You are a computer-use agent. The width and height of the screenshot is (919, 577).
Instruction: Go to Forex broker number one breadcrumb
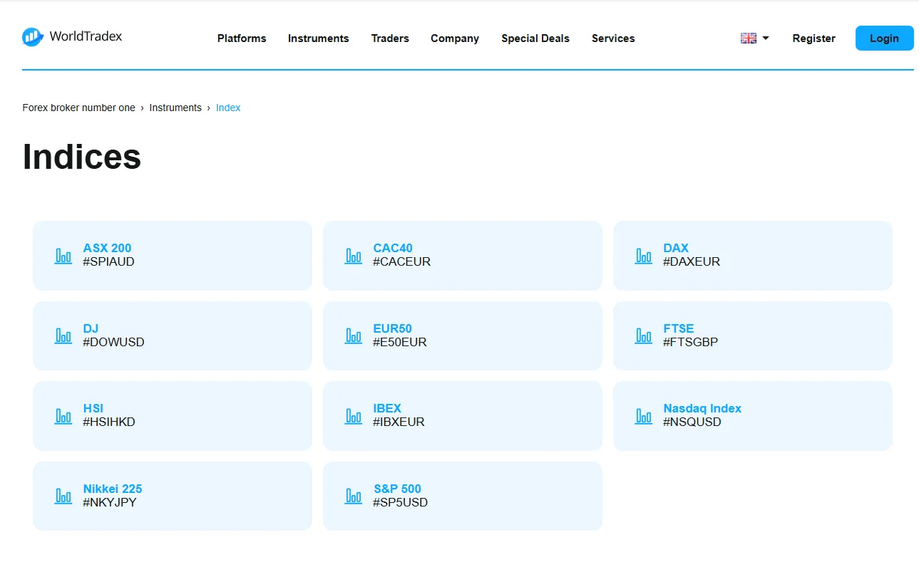point(78,108)
